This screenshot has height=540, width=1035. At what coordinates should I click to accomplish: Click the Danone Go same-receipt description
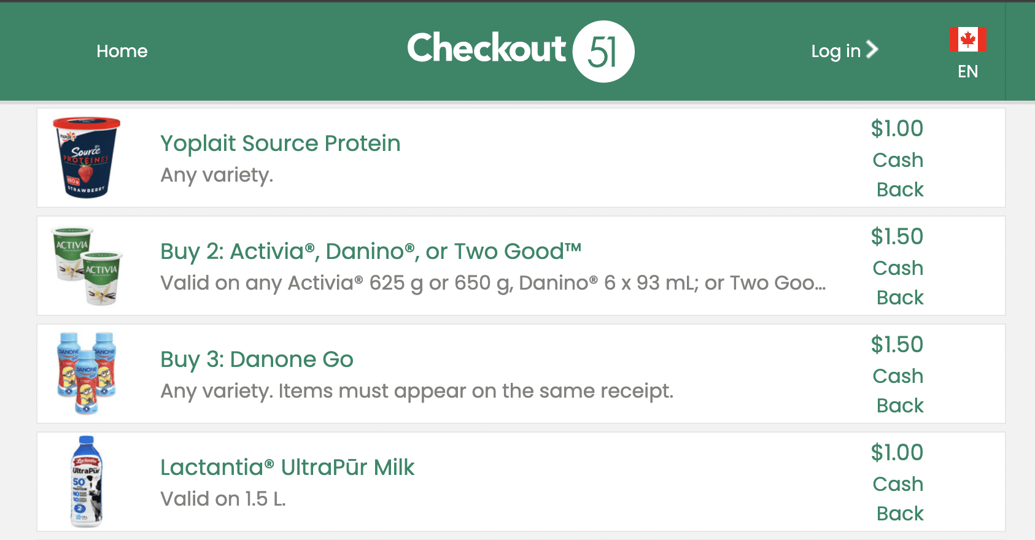click(x=417, y=391)
